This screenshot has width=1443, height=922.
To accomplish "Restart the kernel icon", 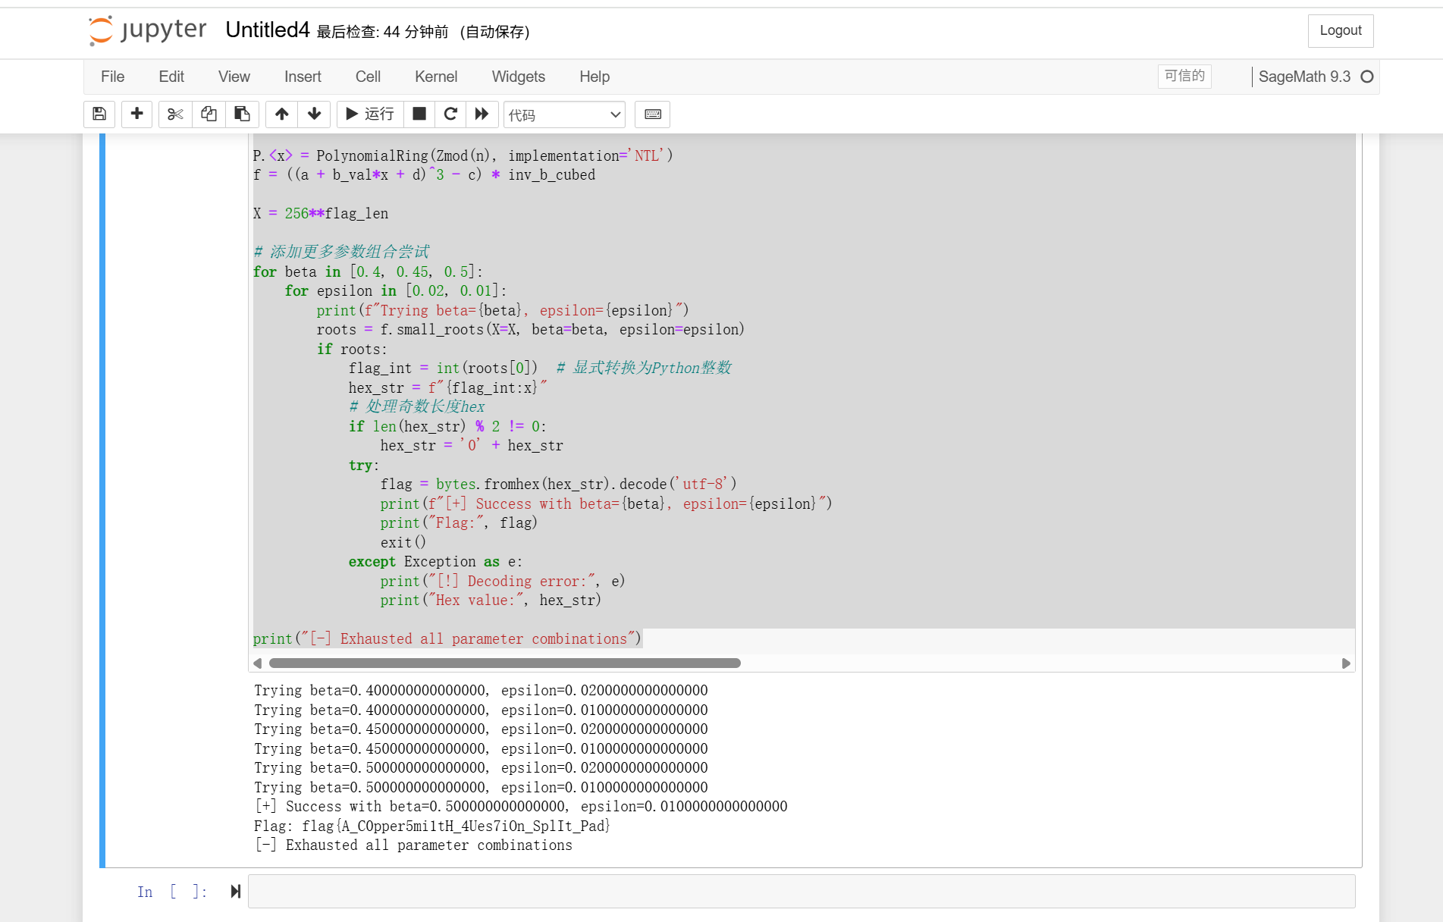I will 450,114.
